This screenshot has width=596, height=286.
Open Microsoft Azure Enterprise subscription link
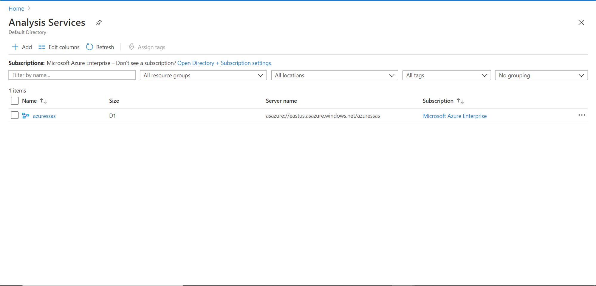click(x=455, y=116)
